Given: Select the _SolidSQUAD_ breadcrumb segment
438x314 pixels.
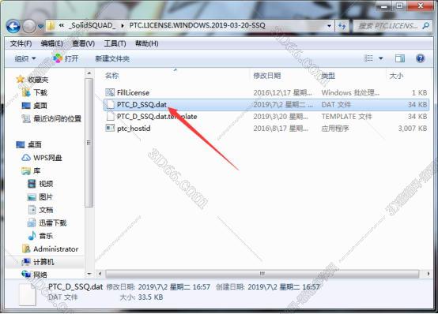Looking at the screenshot, I should point(92,25).
